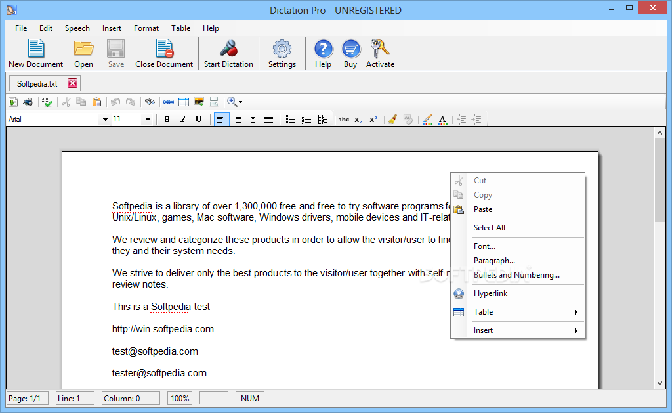Image resolution: width=672 pixels, height=413 pixels.
Task: Click the numbered list icon
Action: coord(306,120)
